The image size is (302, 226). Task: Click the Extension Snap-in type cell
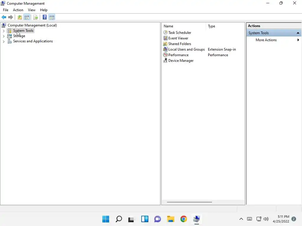tap(222, 49)
